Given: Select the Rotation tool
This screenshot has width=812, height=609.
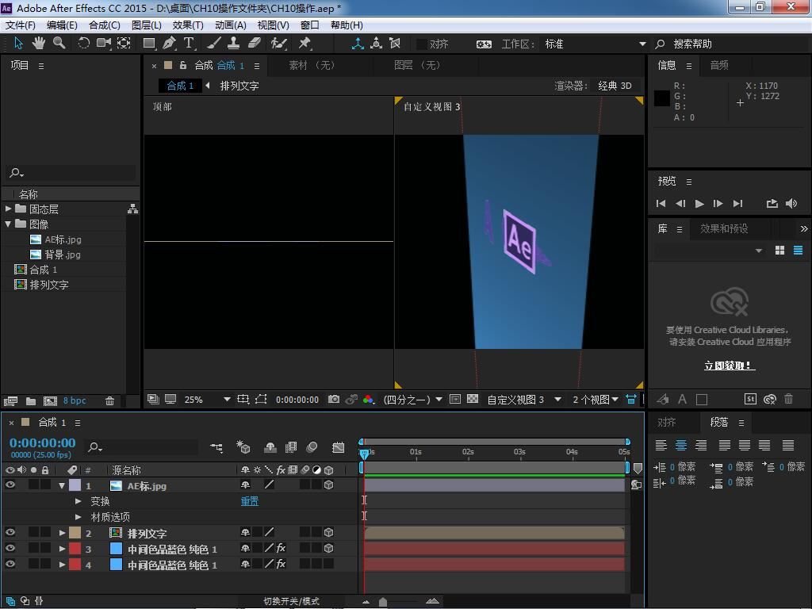Looking at the screenshot, I should pos(83,43).
